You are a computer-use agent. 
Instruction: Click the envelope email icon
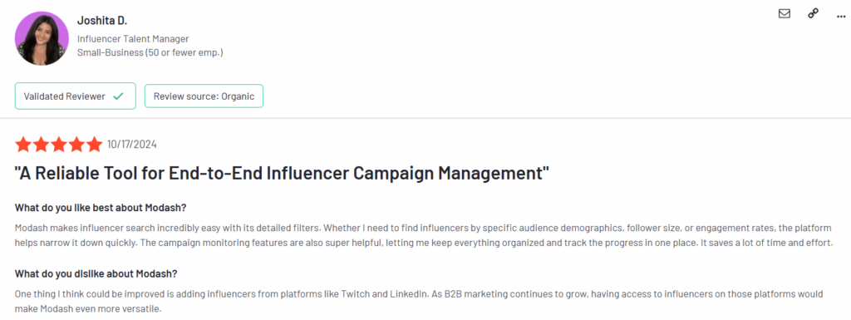point(785,14)
